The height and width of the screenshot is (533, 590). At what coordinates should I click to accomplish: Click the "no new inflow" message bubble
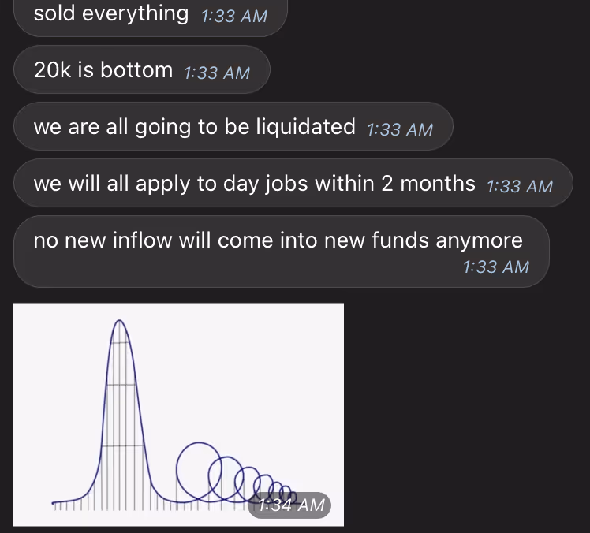280,251
